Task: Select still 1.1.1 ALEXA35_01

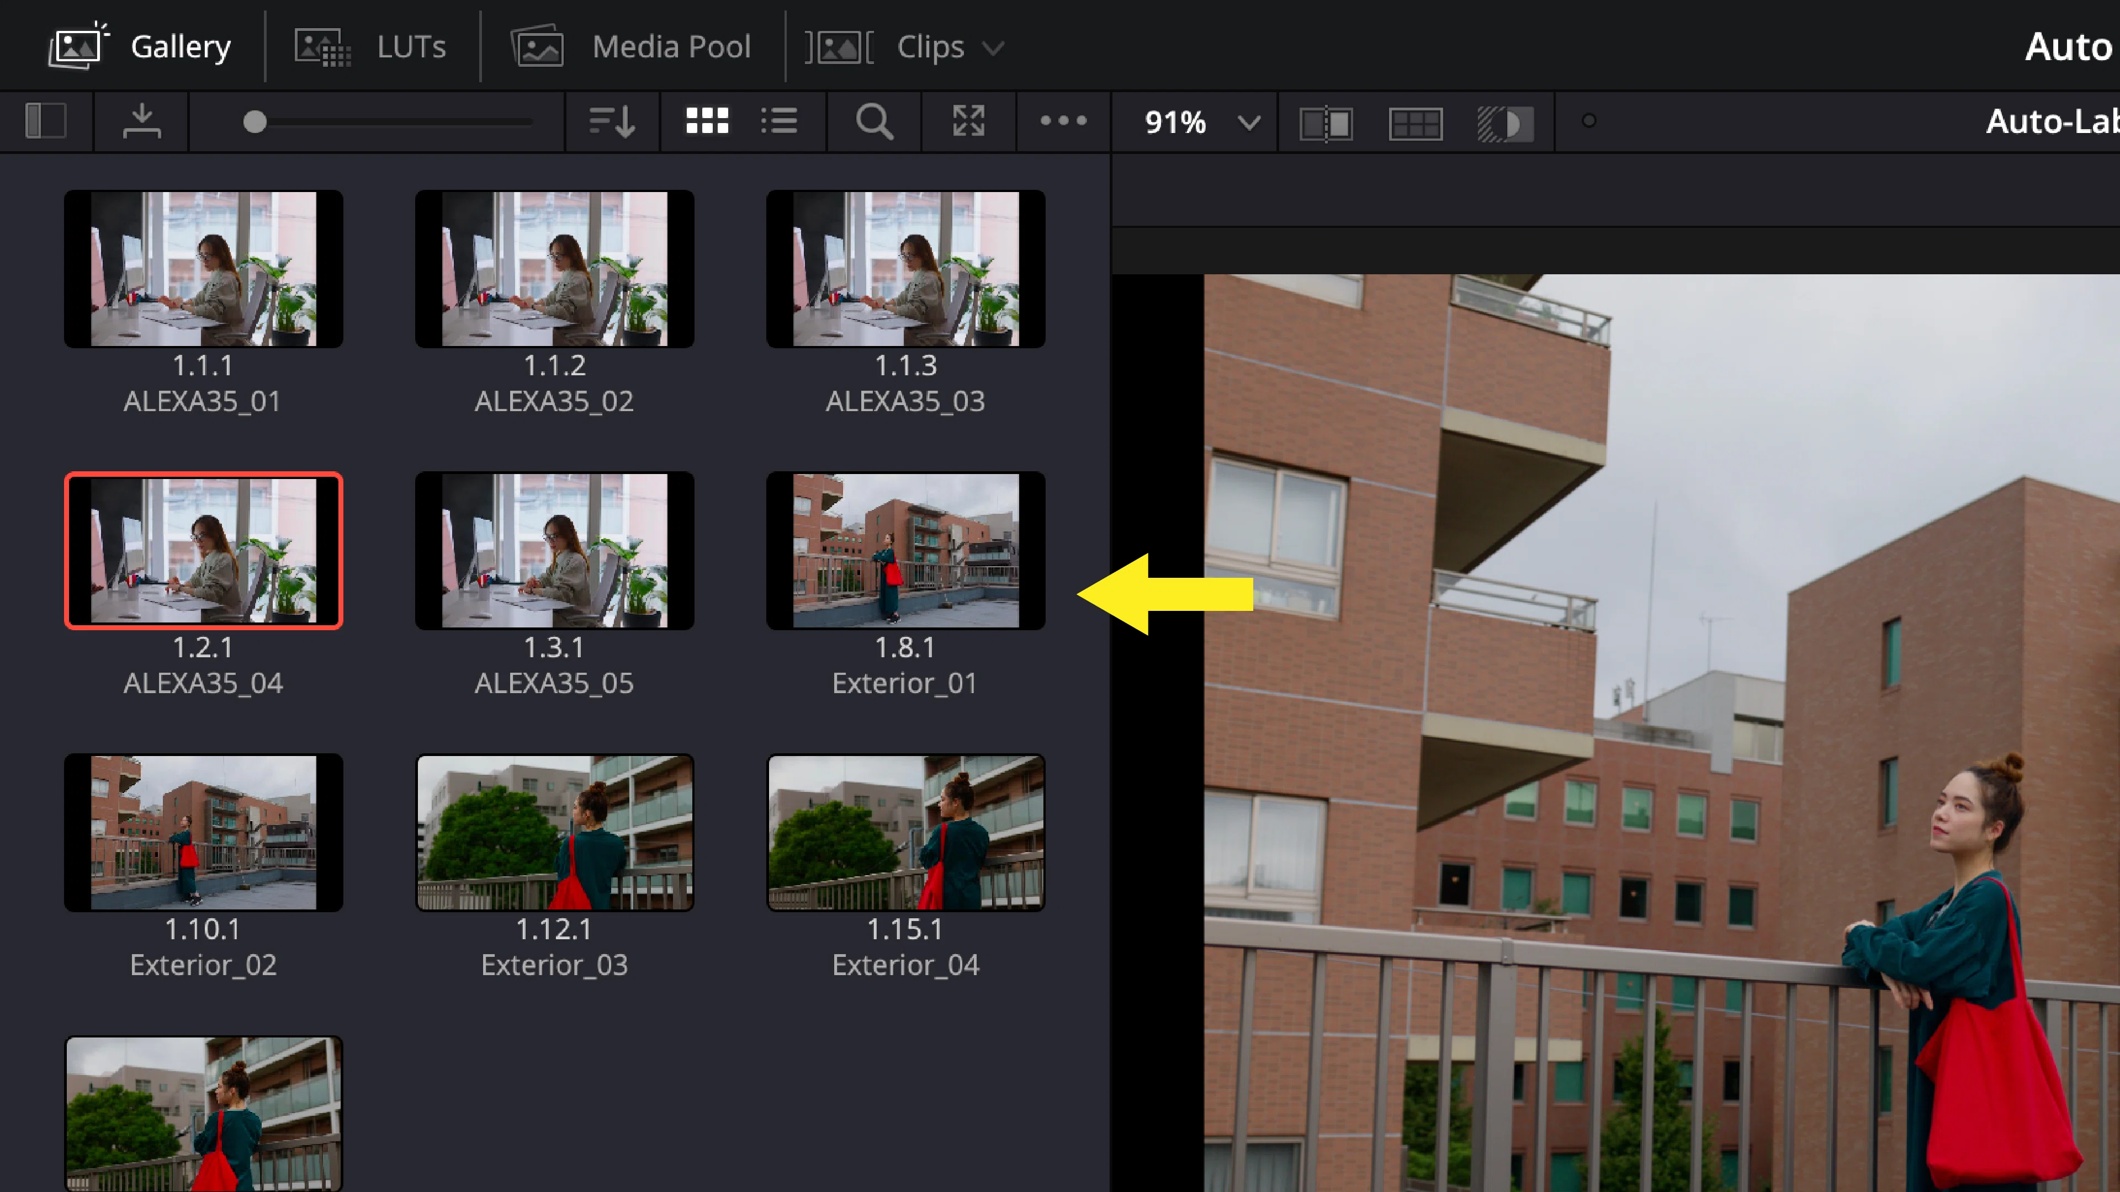Action: tap(203, 269)
